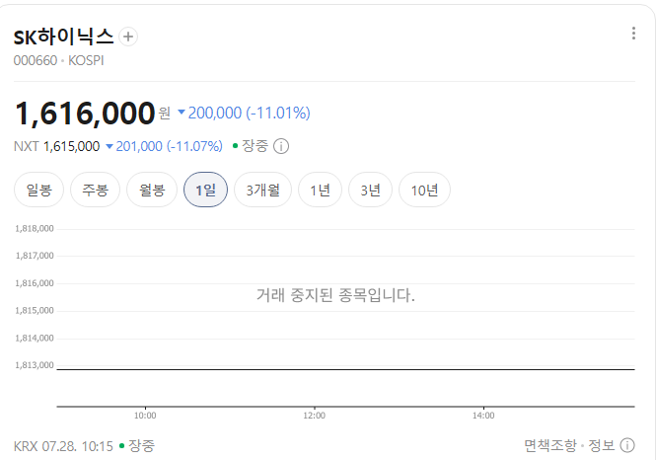Select the 000660 · KOSPI ticker text
The height and width of the screenshot is (460, 656).
pos(58,60)
